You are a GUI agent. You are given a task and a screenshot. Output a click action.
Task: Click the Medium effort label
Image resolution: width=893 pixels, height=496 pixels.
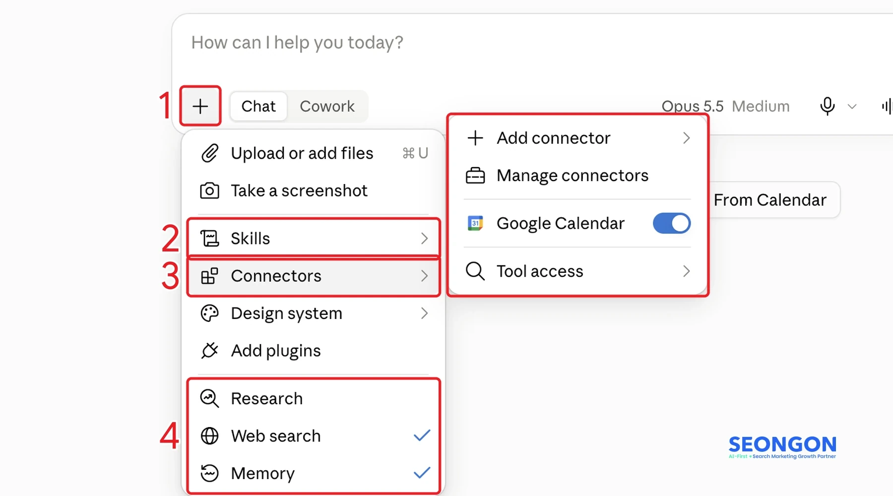click(761, 106)
